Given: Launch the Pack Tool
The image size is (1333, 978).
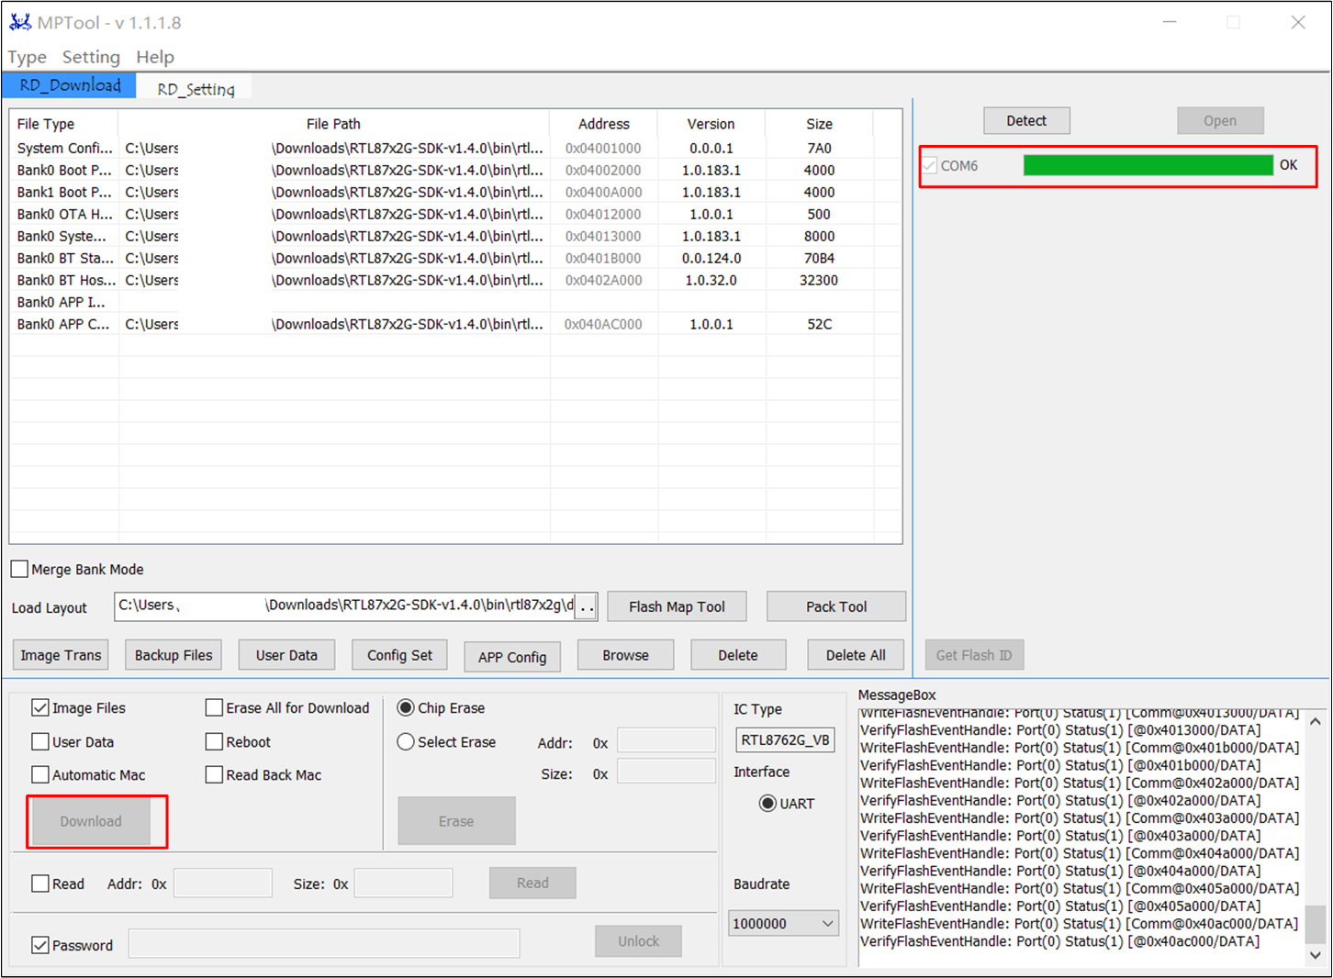Looking at the screenshot, I should pos(835,606).
